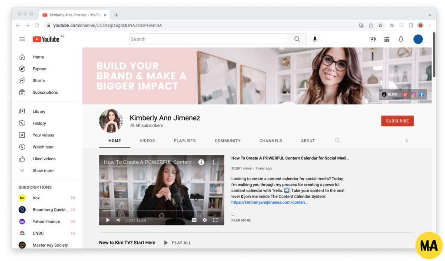The height and width of the screenshot is (261, 445).
Task: Reload the page in the browser
Action: coord(37,26)
